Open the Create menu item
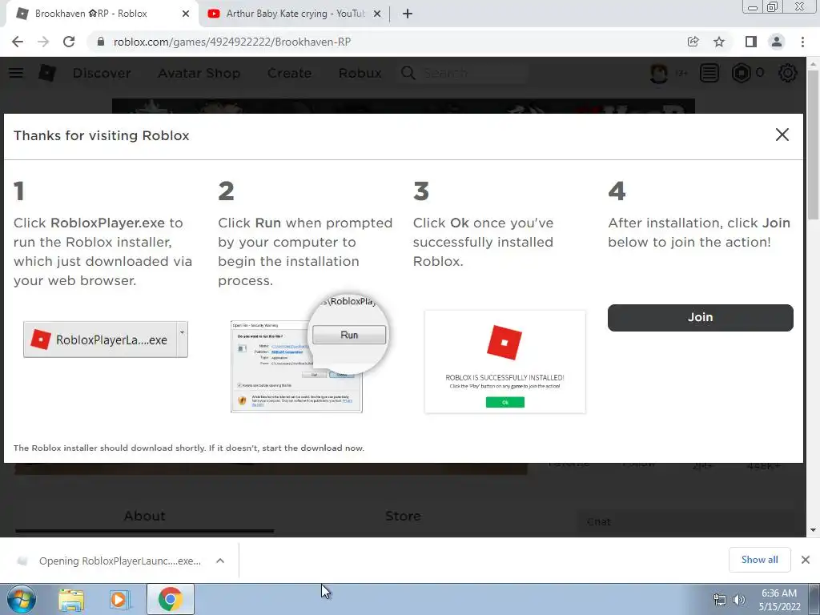This screenshot has height=615, width=820. [x=289, y=73]
